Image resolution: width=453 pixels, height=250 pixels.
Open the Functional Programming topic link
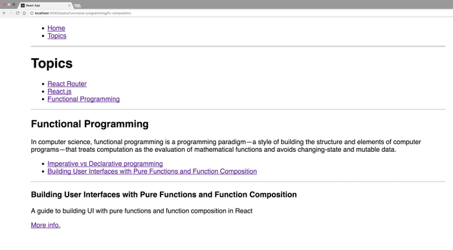click(x=83, y=99)
